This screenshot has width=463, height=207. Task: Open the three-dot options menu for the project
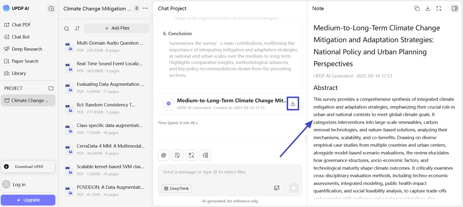[145, 8]
